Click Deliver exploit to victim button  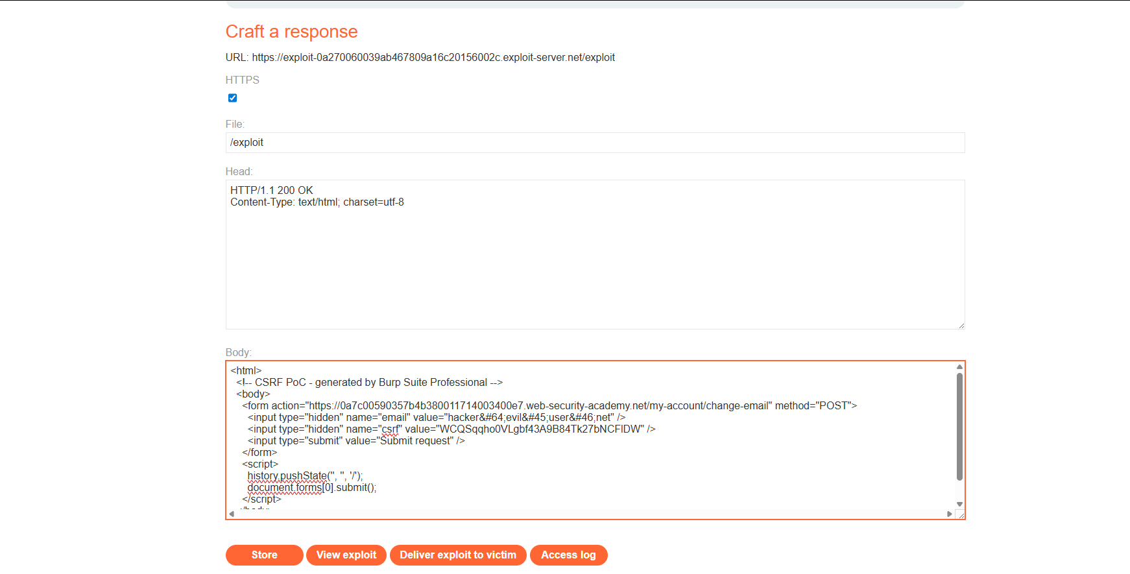coord(458,555)
